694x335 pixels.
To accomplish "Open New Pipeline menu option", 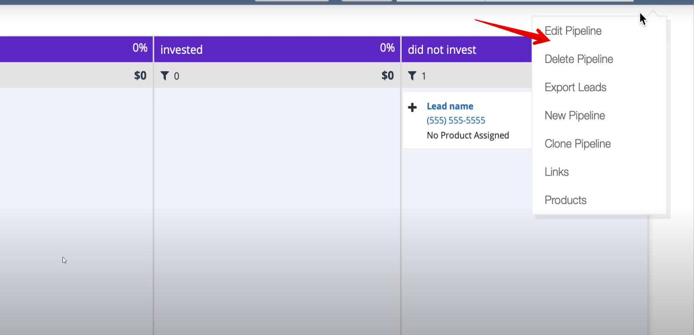I will tap(575, 116).
